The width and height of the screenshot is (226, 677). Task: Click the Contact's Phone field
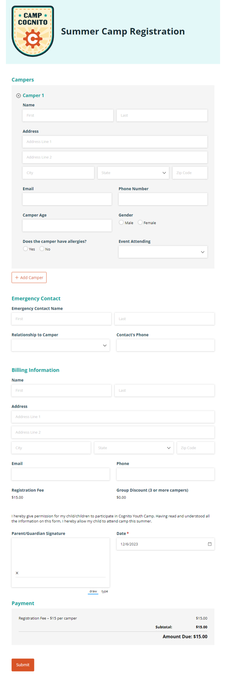tap(165, 345)
